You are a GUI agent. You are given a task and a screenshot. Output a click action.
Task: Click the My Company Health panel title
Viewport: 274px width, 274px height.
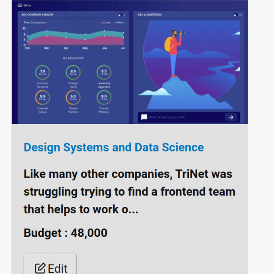coord(38,15)
